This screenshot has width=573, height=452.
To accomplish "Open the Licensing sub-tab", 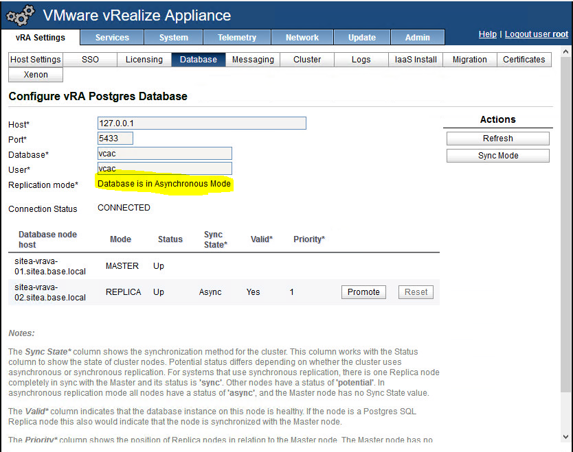I will pos(144,60).
